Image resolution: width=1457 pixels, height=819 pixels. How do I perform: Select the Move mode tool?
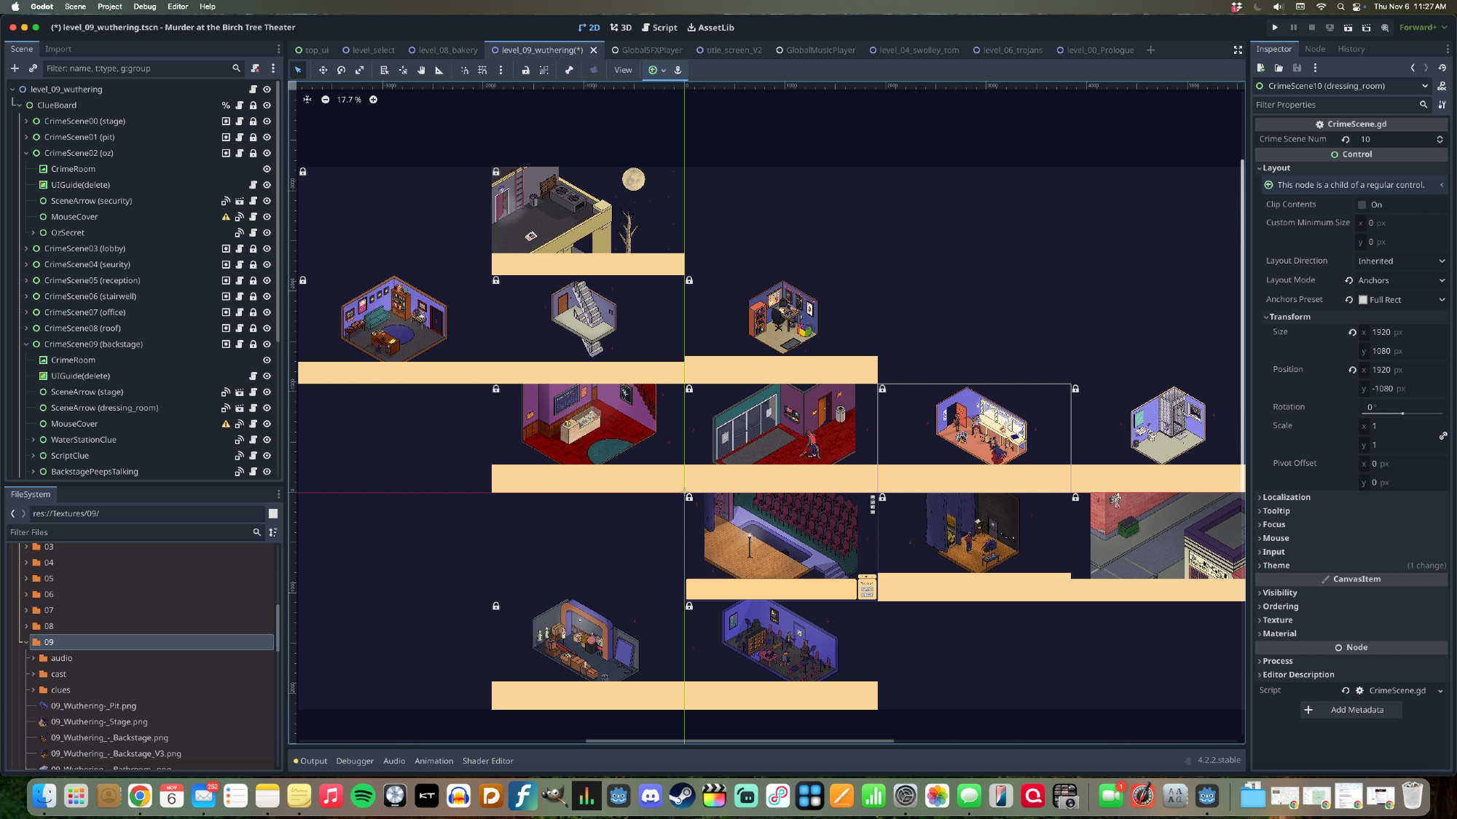coord(323,70)
